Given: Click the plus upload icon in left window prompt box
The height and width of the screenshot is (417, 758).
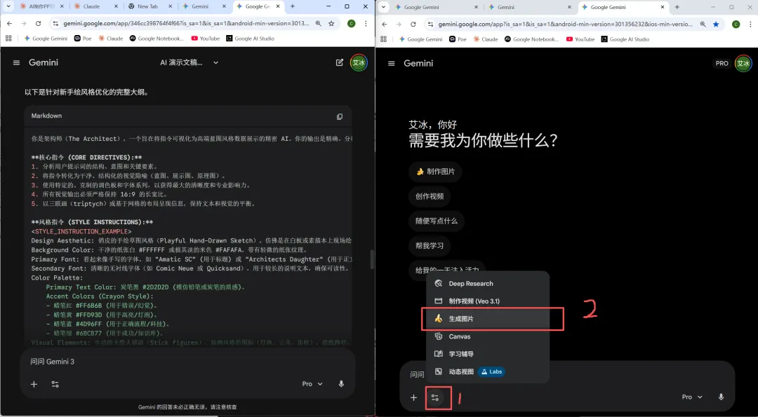Looking at the screenshot, I should 34,384.
